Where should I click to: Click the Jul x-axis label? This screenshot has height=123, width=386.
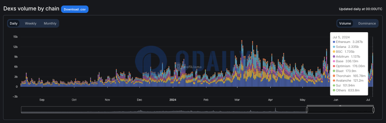tap(368, 100)
